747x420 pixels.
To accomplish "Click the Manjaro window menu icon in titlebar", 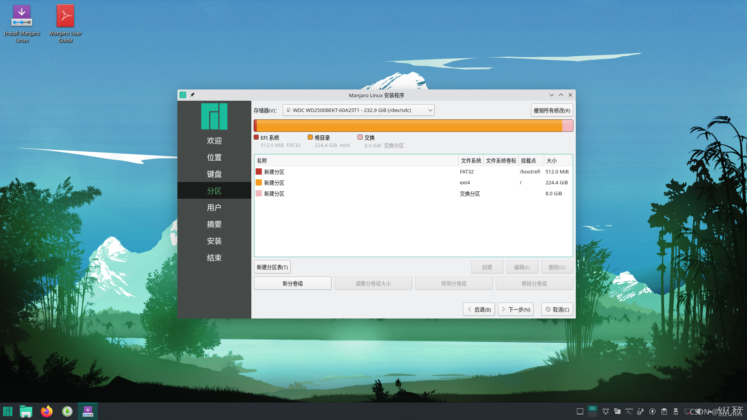I will pyautogui.click(x=183, y=95).
